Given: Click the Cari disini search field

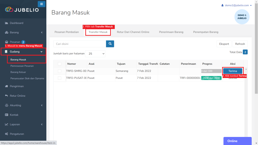Looking at the screenshot, I should pyautogui.click(x=80, y=44).
